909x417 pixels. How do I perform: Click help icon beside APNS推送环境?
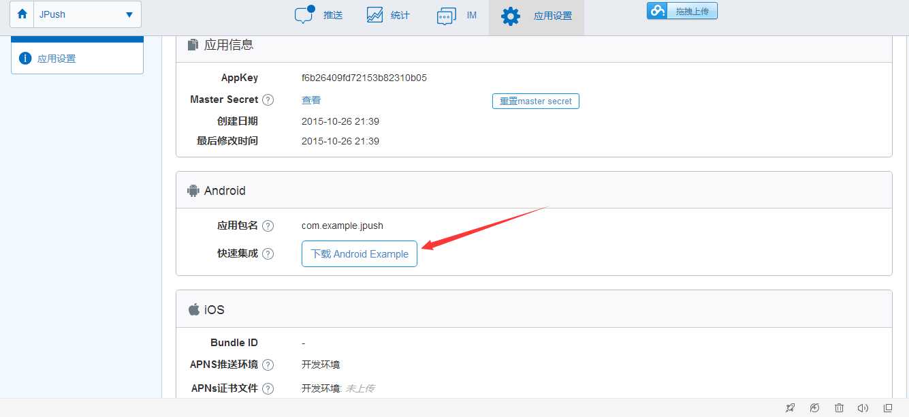(268, 365)
